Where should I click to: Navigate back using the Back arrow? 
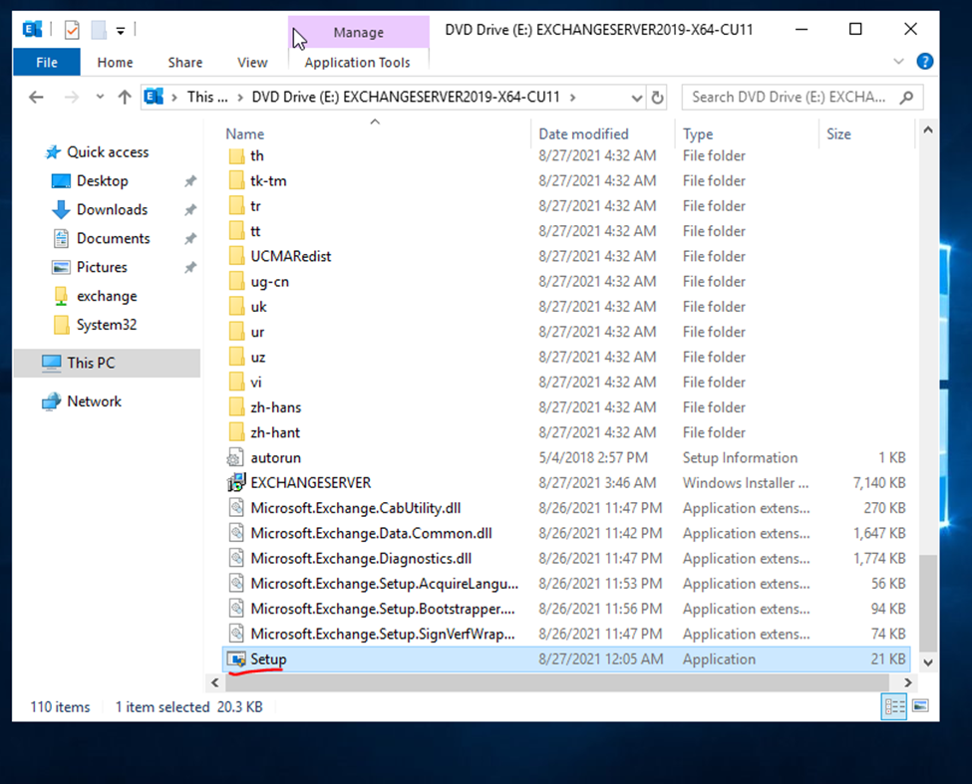[37, 98]
